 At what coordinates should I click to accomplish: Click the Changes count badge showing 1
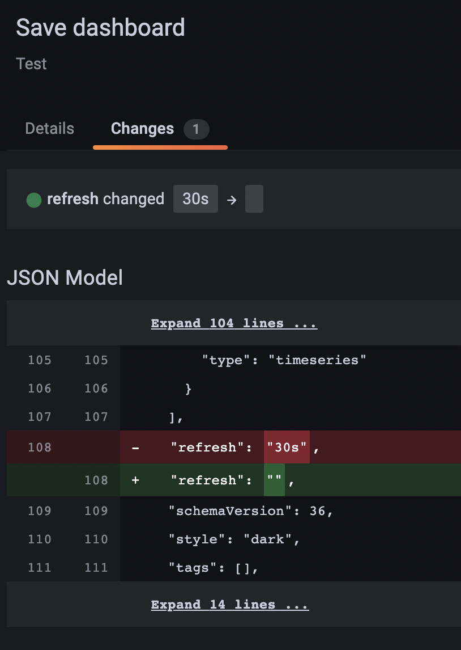[x=196, y=129]
